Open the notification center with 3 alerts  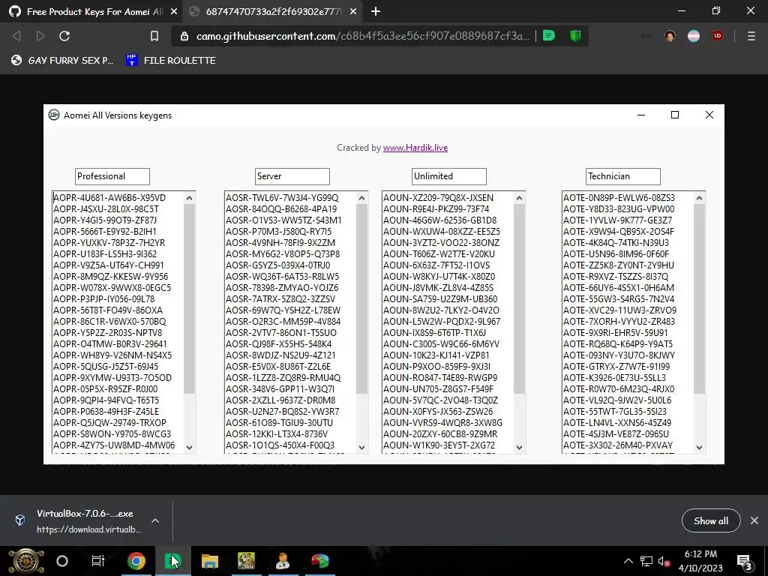click(745, 562)
